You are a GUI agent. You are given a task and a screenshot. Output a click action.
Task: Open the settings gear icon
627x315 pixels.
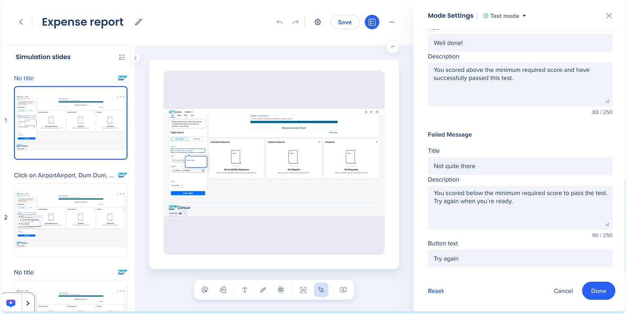coord(318,22)
